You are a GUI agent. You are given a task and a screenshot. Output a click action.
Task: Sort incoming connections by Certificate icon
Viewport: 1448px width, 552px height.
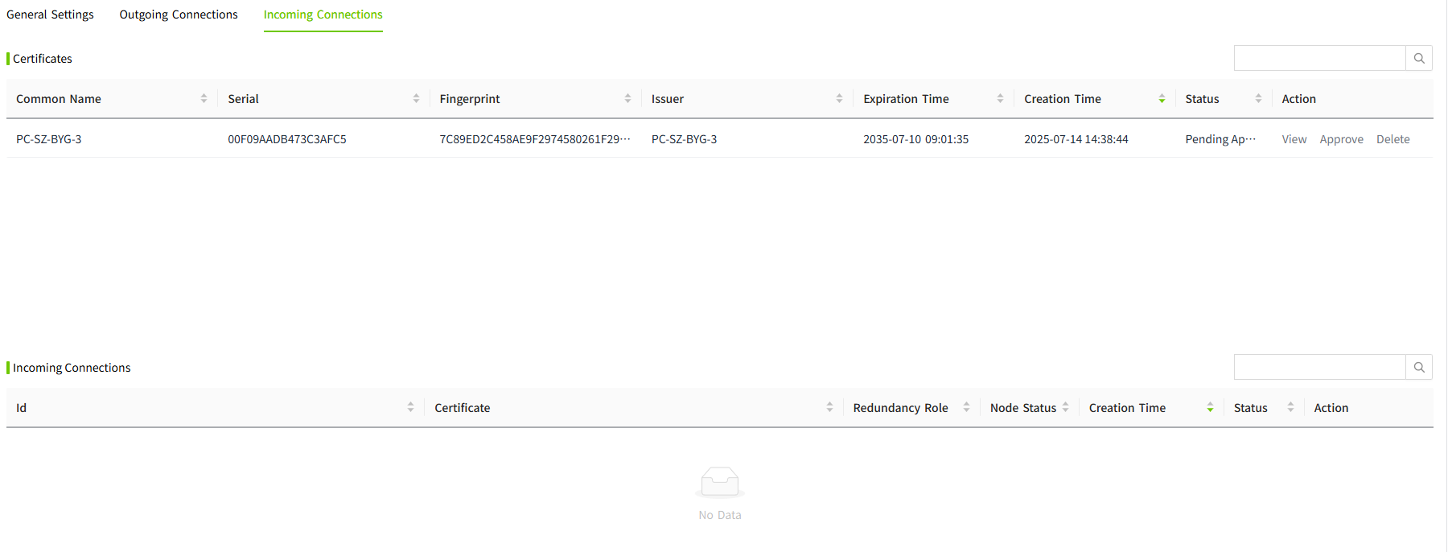pyautogui.click(x=829, y=407)
